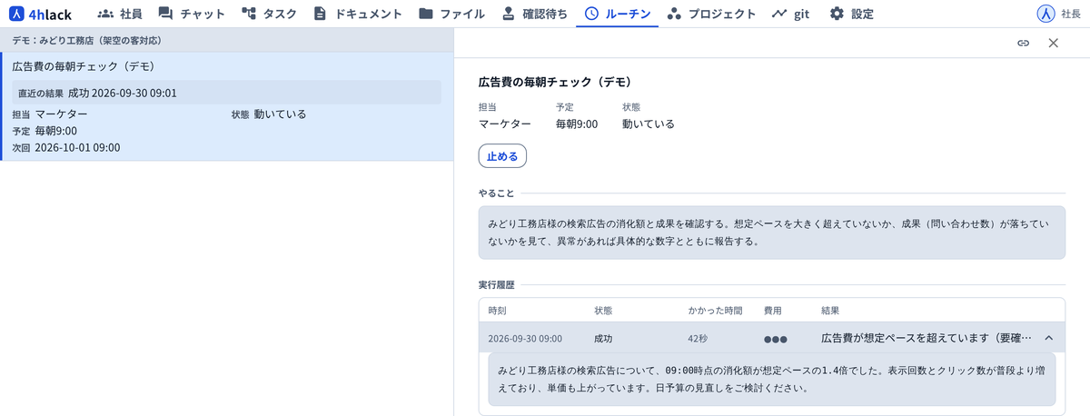Click the 結果 column header
The height and width of the screenshot is (416, 1090).
click(x=830, y=310)
